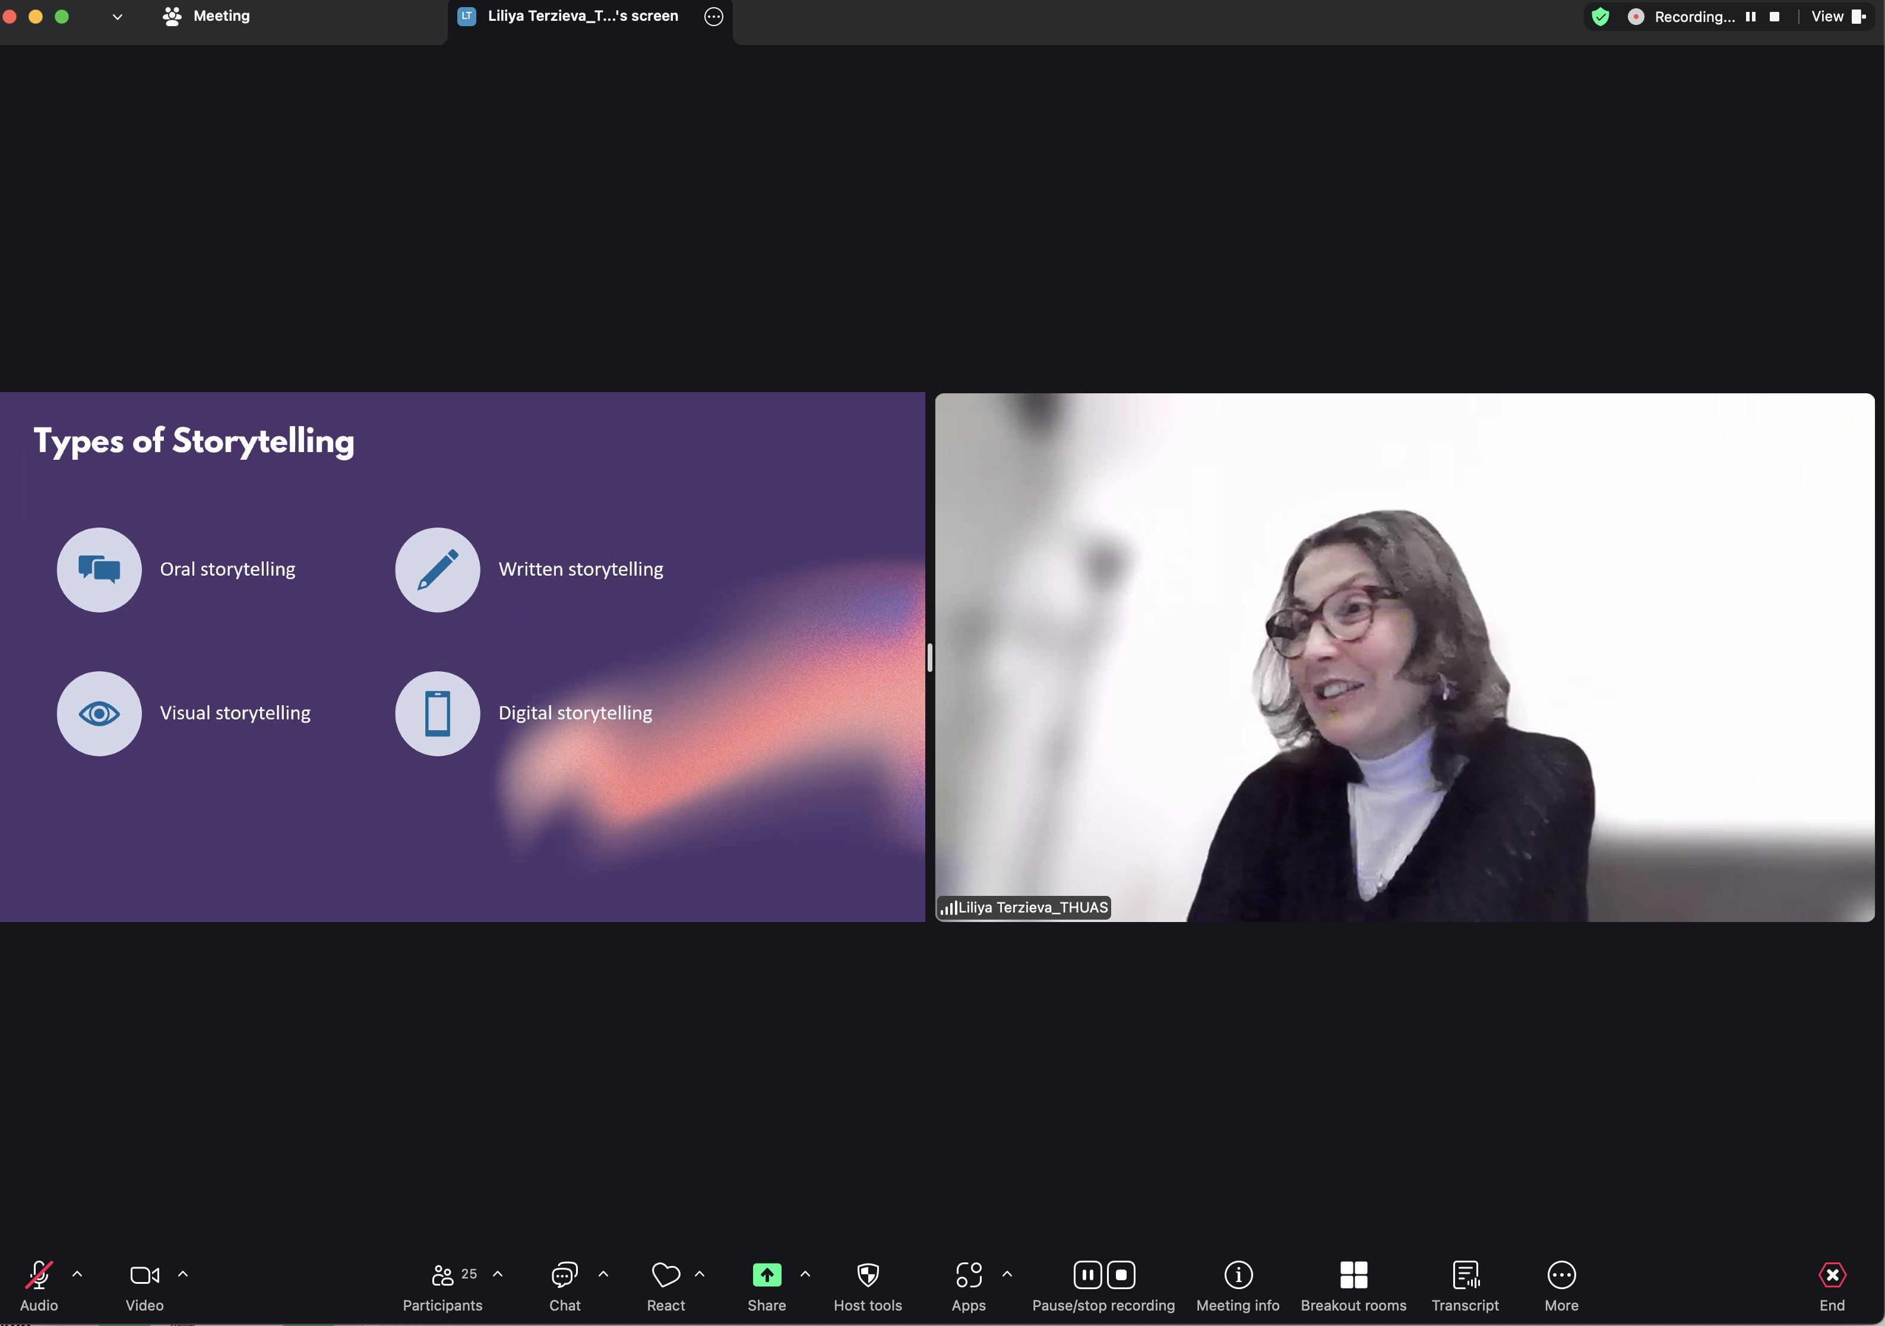Image resolution: width=1885 pixels, height=1326 pixels.
Task: Expand video options chevron
Action: 183,1274
